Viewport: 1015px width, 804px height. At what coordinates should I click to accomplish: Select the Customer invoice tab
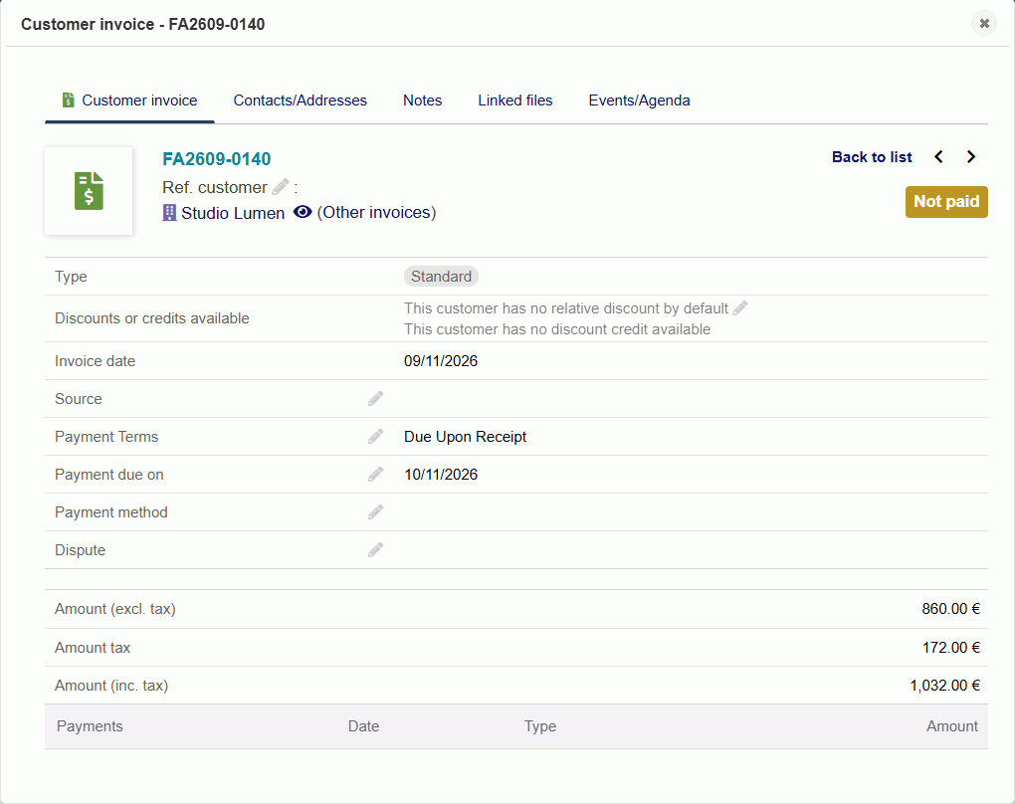point(129,100)
